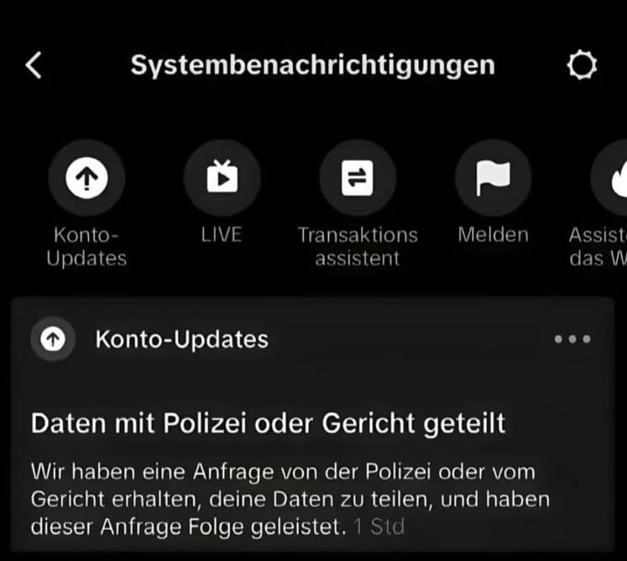
Task: Open the LIVE TV icon
Action: pyautogui.click(x=222, y=178)
